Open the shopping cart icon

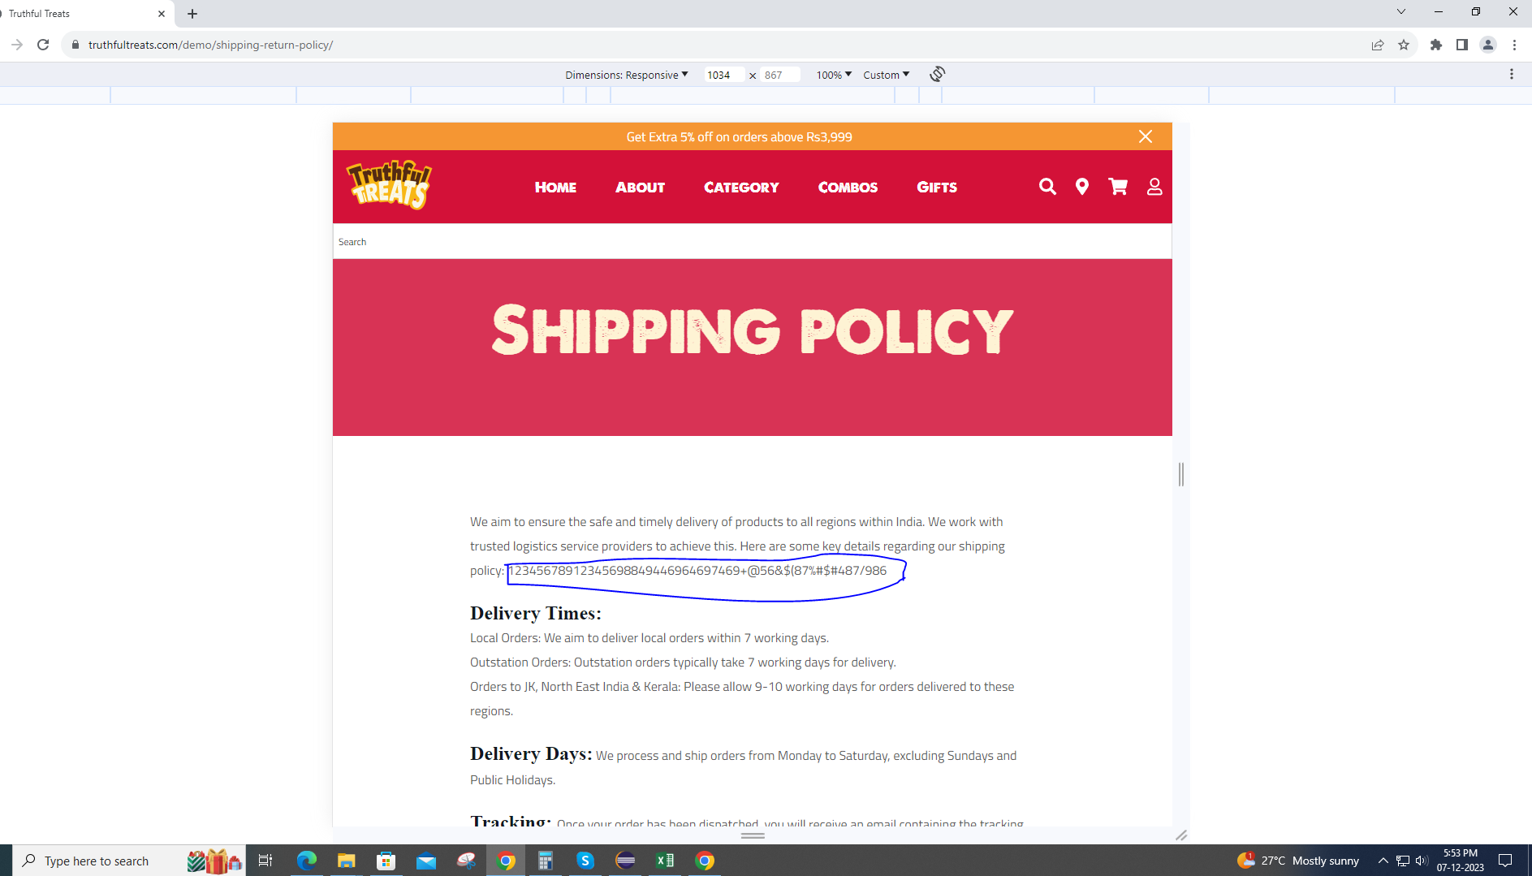[x=1118, y=187]
